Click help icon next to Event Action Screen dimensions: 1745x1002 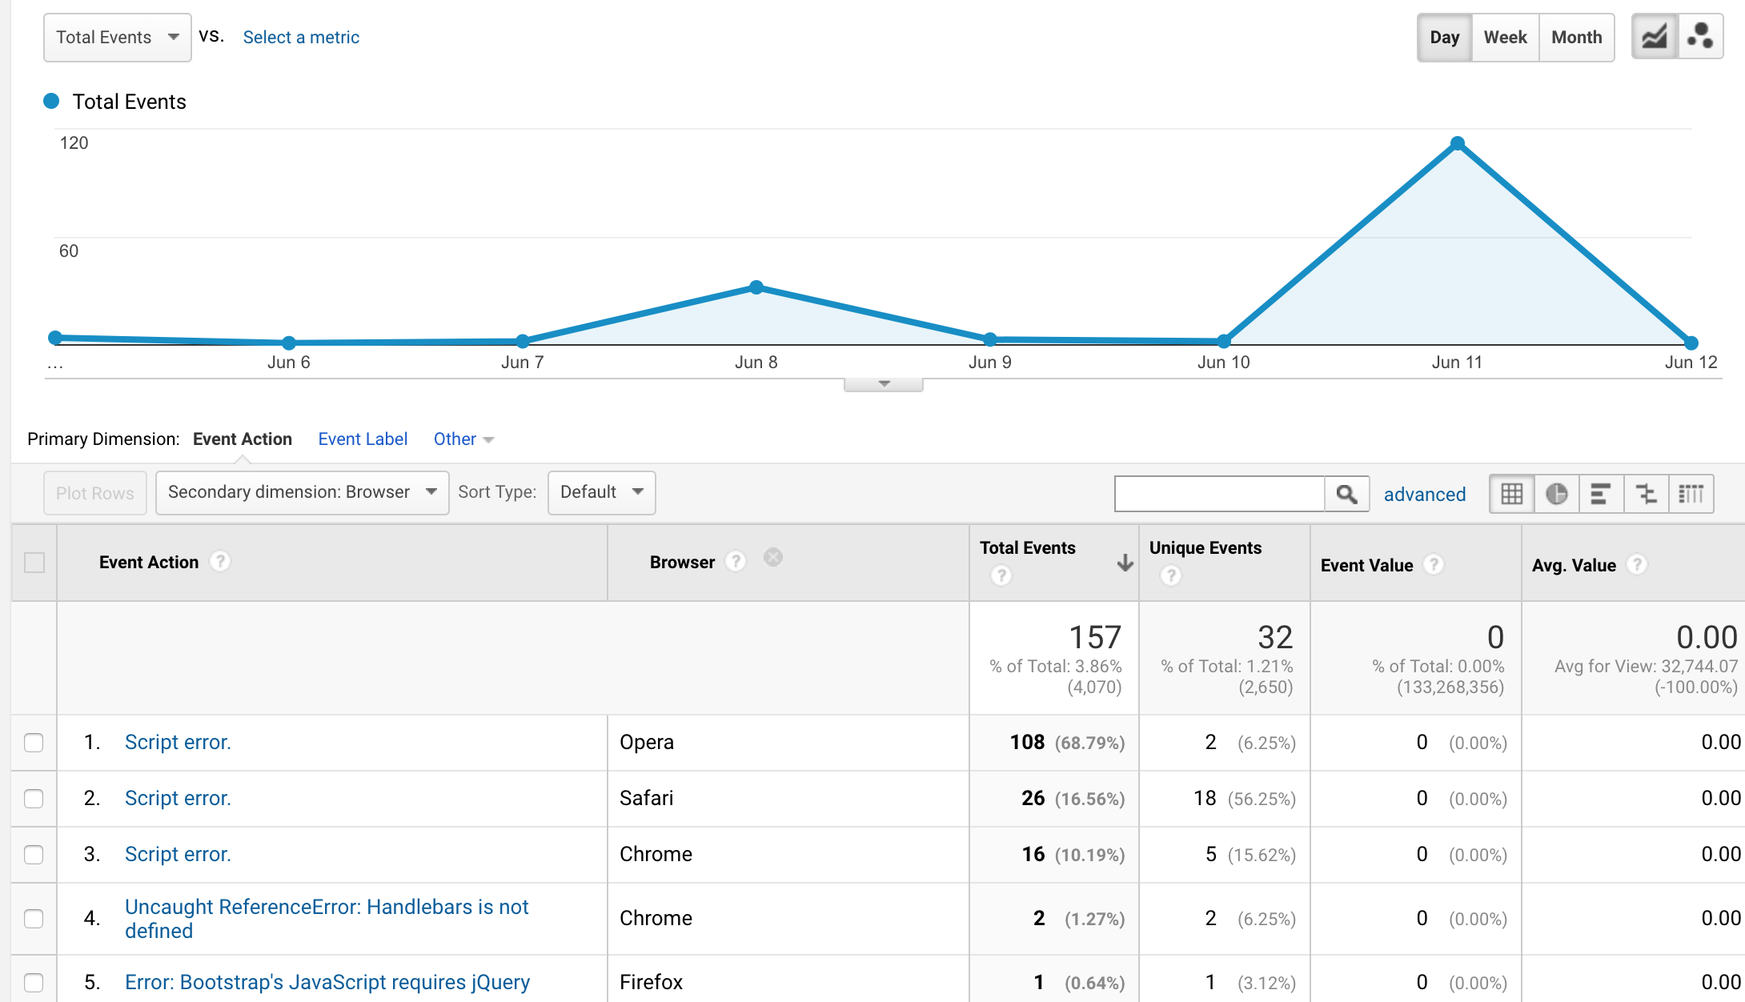tap(220, 562)
